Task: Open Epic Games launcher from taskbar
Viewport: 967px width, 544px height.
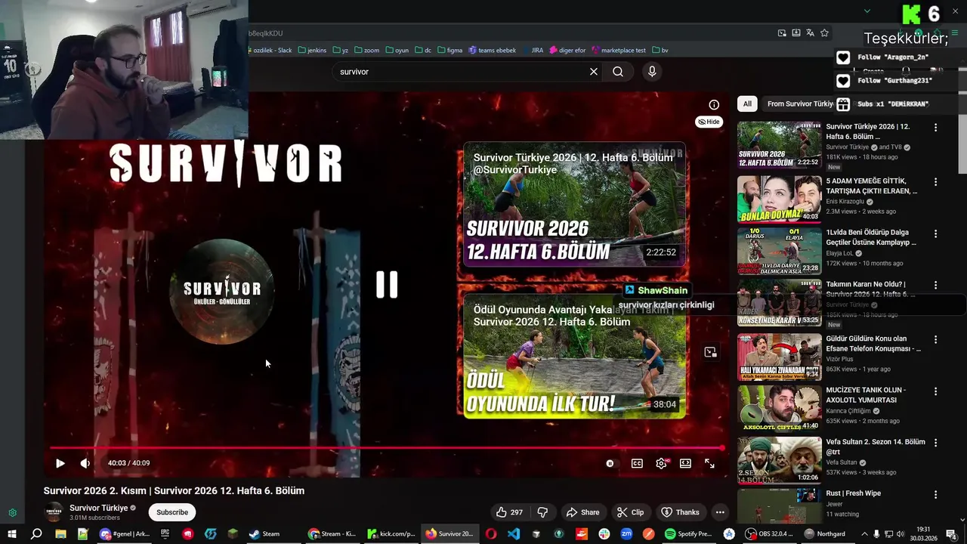Action: click(x=165, y=534)
